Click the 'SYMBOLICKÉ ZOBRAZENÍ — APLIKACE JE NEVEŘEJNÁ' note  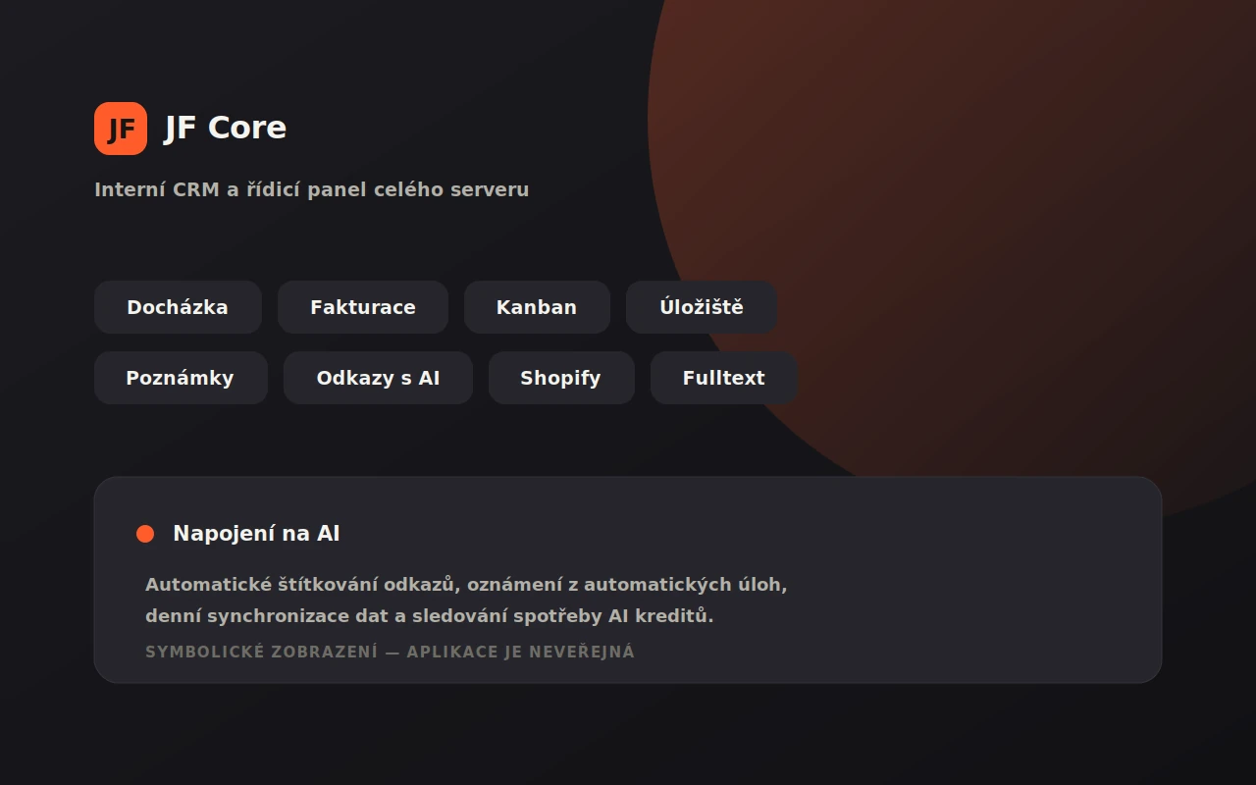coord(390,653)
